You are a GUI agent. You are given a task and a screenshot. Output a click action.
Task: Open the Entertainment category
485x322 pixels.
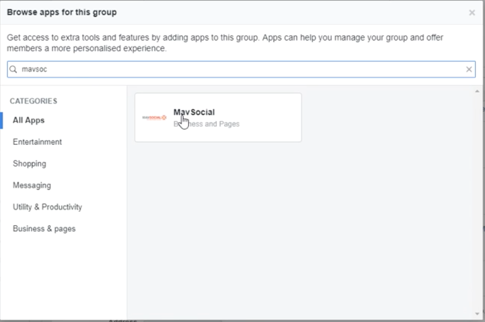(37, 142)
